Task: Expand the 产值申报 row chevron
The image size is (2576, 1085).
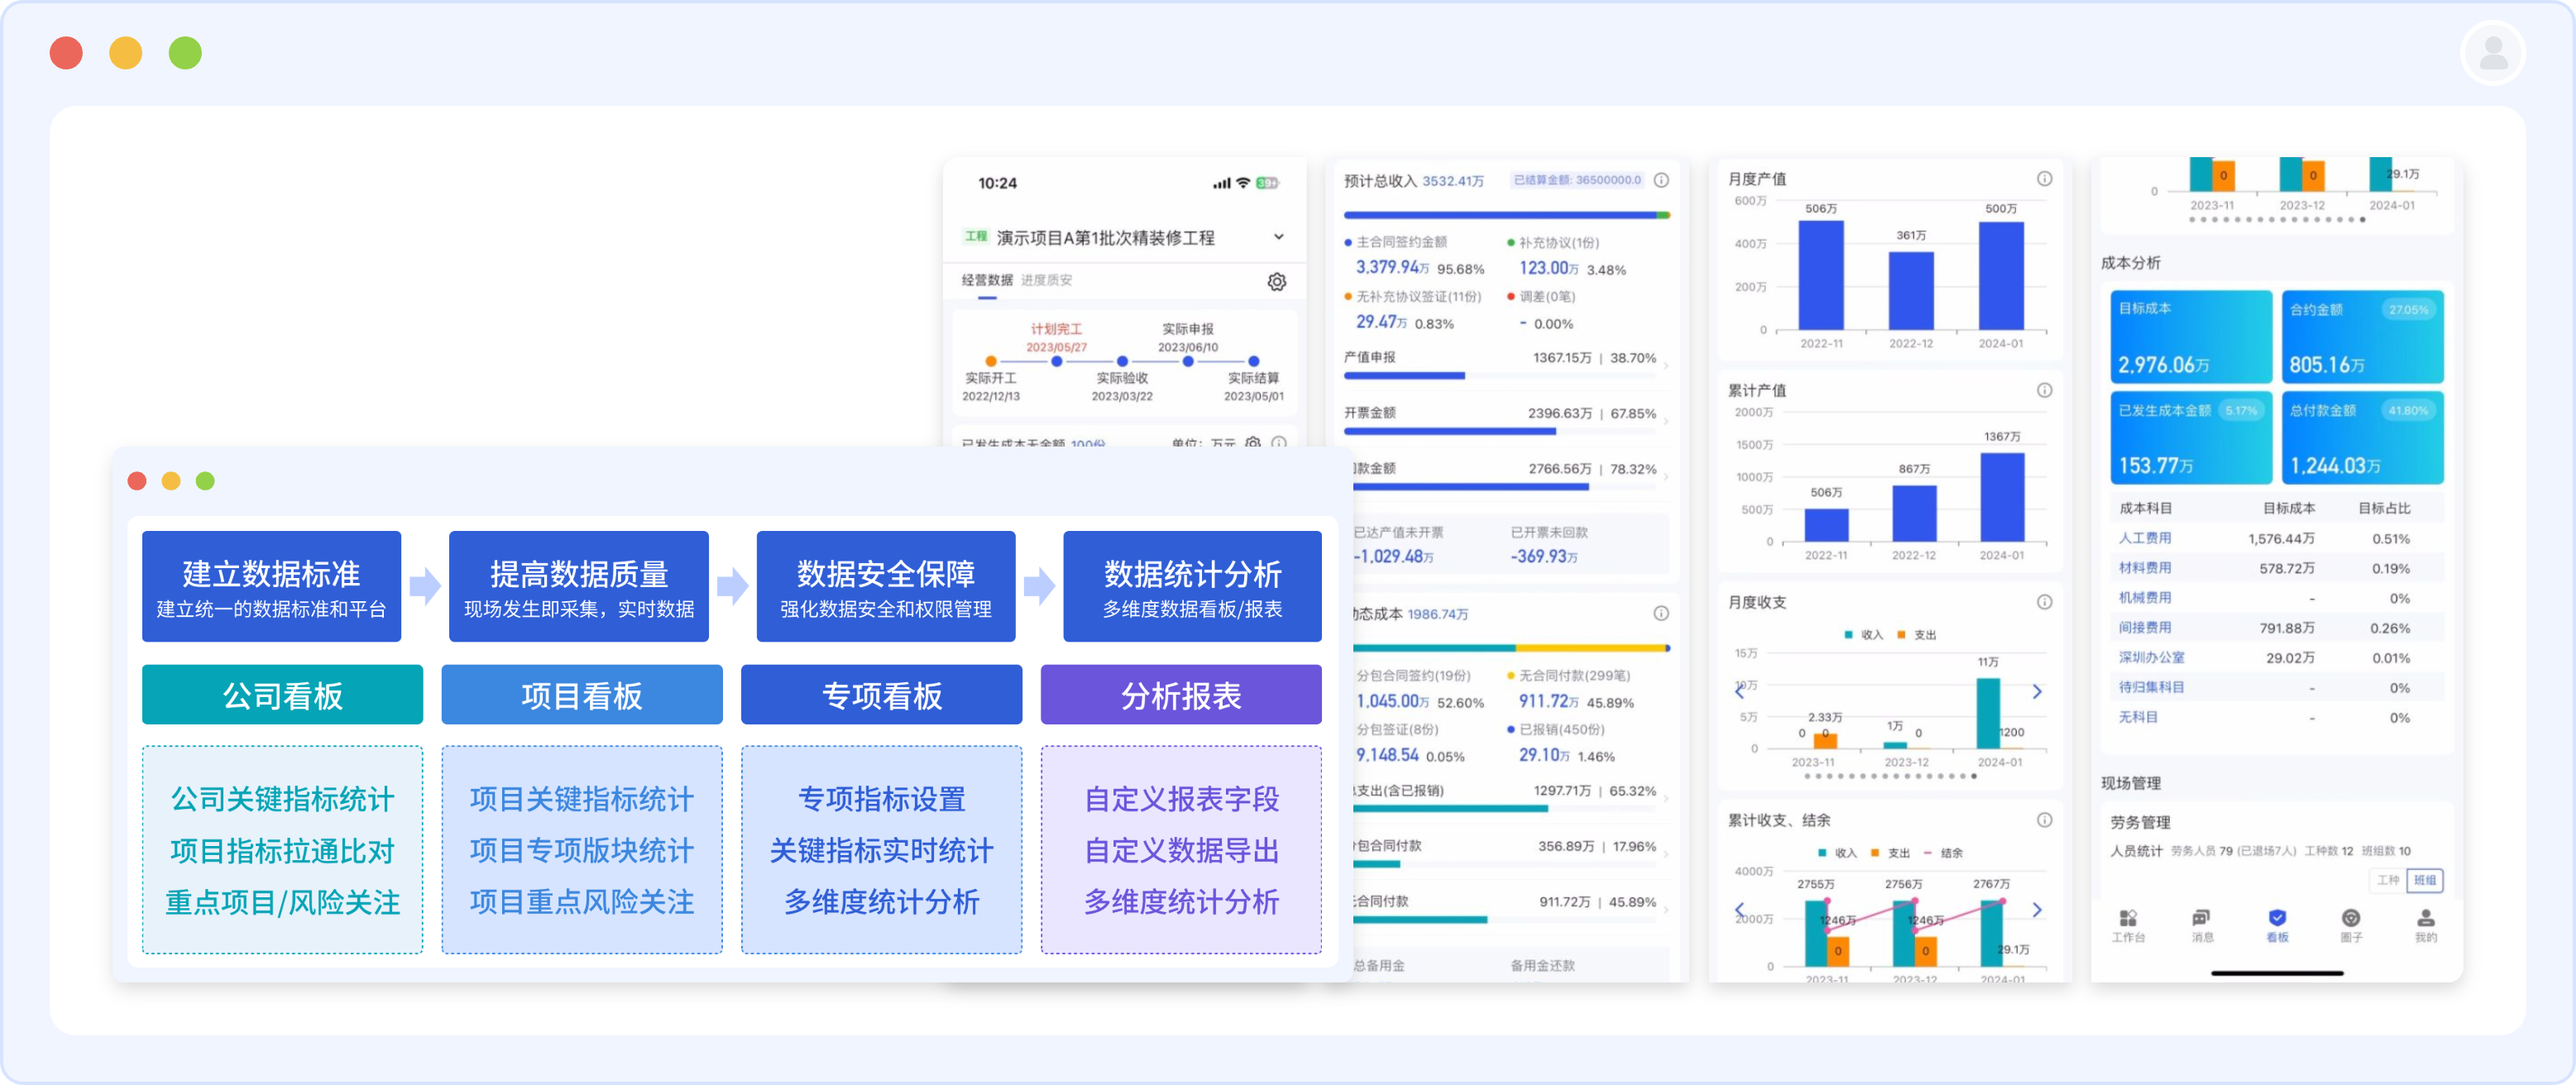Action: click(1667, 366)
